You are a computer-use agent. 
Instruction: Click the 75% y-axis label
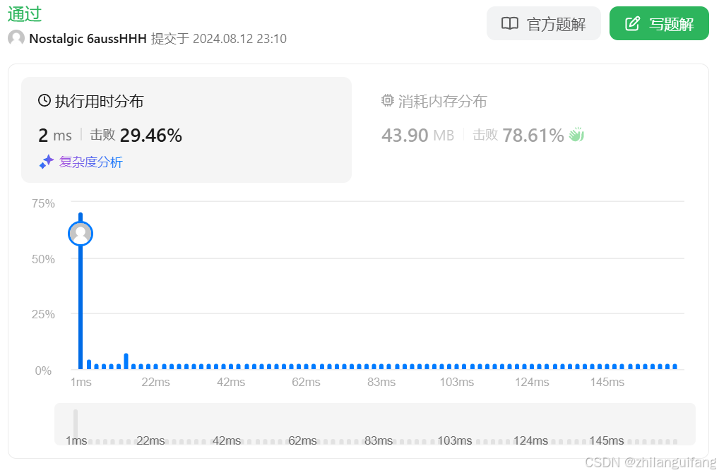click(43, 203)
